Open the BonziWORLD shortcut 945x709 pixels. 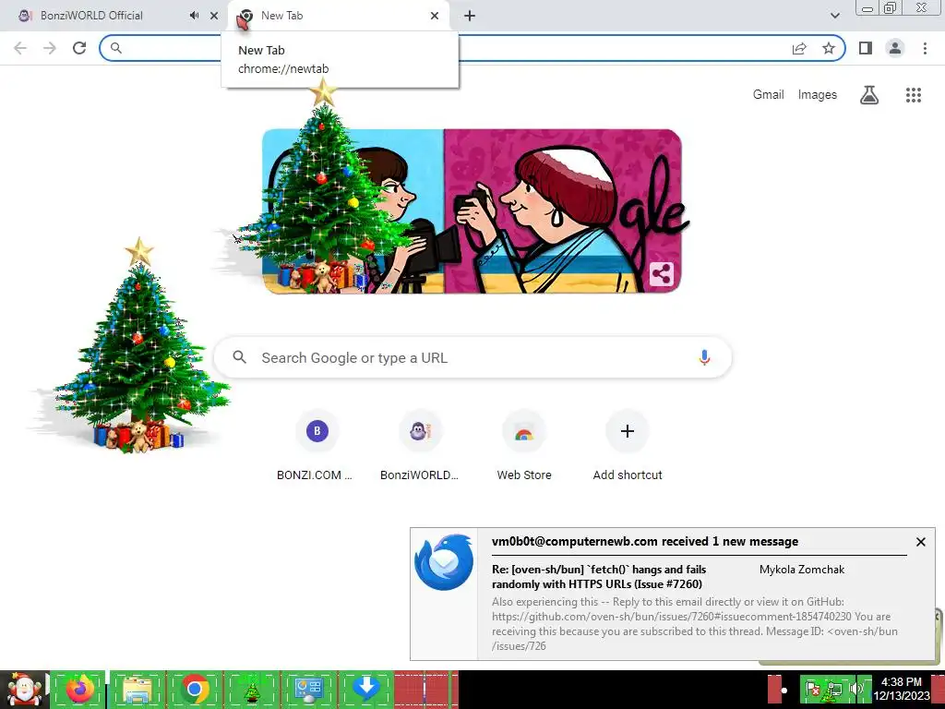pyautogui.click(x=420, y=446)
